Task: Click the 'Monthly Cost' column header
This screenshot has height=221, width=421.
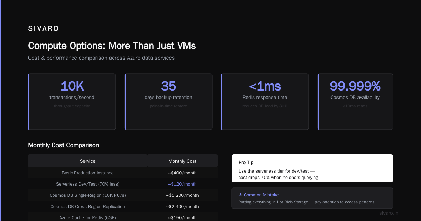Action: (182, 161)
